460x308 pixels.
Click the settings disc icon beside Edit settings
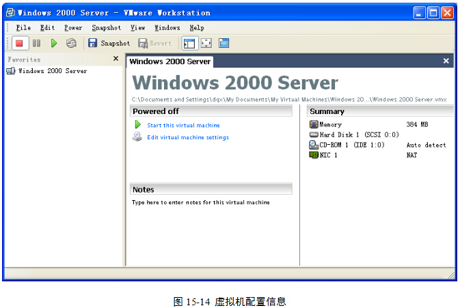pos(137,137)
